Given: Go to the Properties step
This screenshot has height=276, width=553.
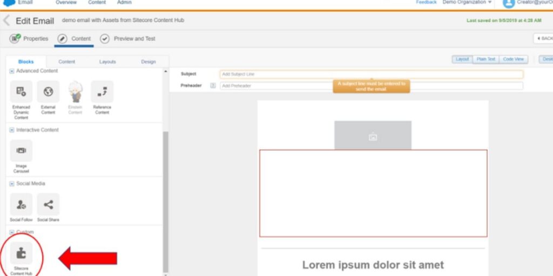Looking at the screenshot, I should 29,39.
